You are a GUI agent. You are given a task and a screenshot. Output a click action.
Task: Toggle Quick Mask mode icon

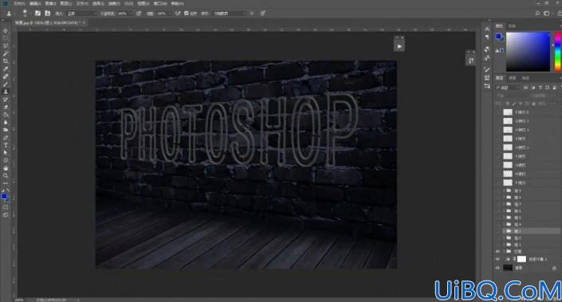(x=6, y=207)
